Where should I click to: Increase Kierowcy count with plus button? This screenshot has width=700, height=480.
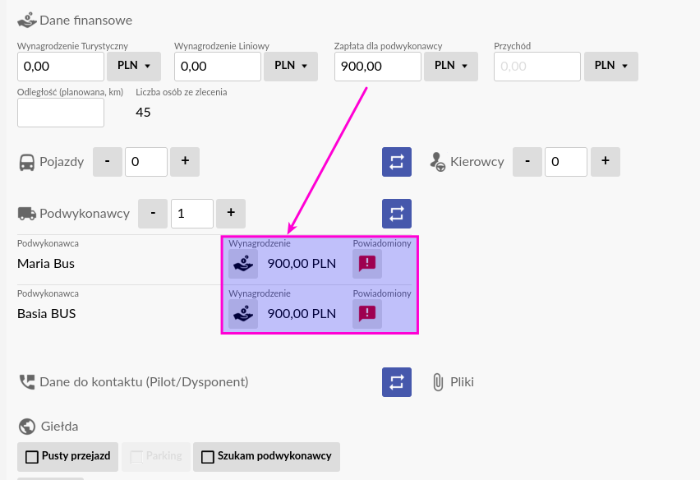tap(606, 162)
